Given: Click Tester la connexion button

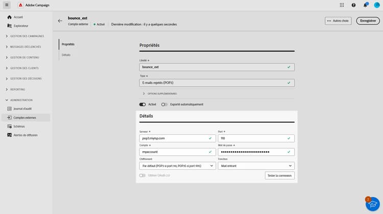Looking at the screenshot, I should click(x=279, y=175).
